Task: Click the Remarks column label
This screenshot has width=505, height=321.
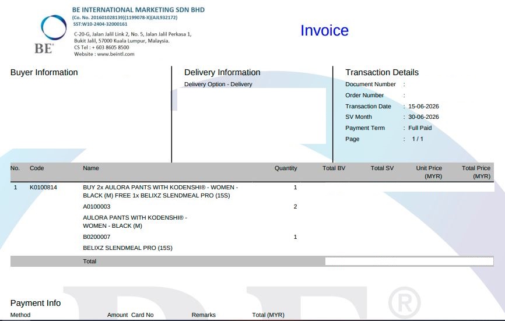Action: pos(204,315)
